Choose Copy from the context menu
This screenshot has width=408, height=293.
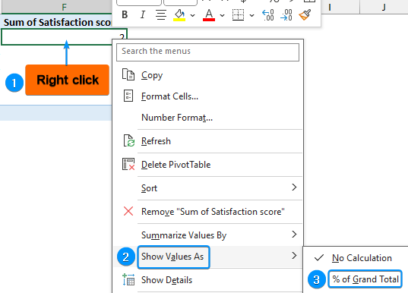click(x=208, y=75)
